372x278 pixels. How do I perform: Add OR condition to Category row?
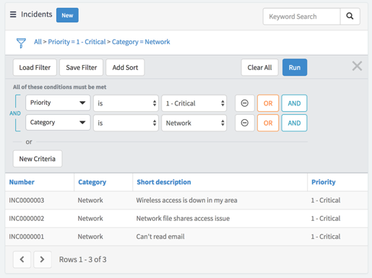268,123
